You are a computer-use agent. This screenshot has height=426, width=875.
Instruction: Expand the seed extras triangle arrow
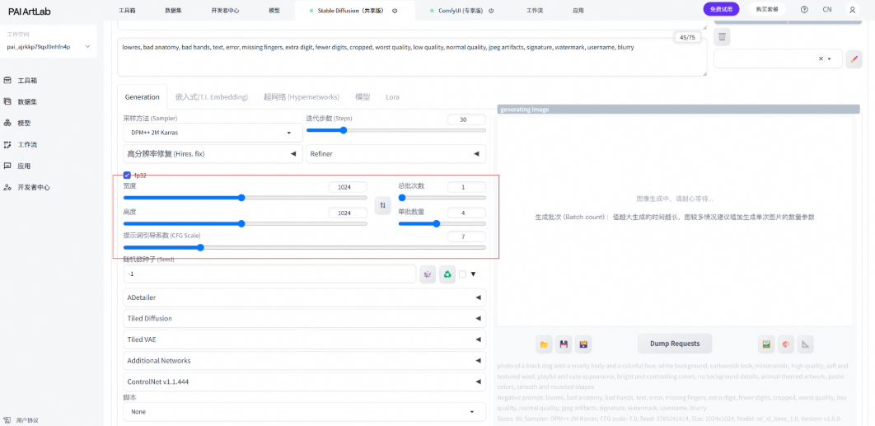click(x=473, y=274)
